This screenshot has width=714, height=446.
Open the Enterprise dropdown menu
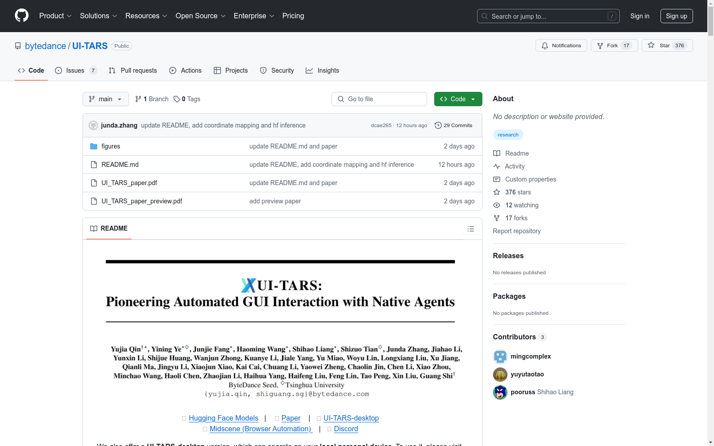pyautogui.click(x=254, y=16)
